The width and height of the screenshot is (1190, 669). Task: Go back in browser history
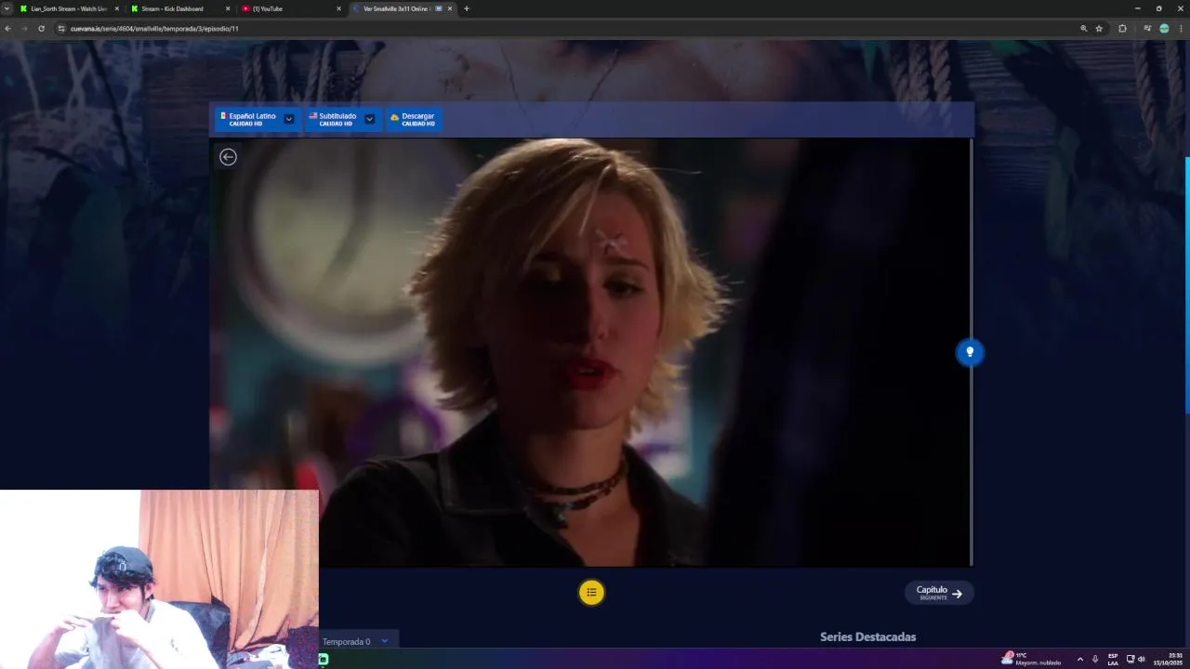coord(8,29)
